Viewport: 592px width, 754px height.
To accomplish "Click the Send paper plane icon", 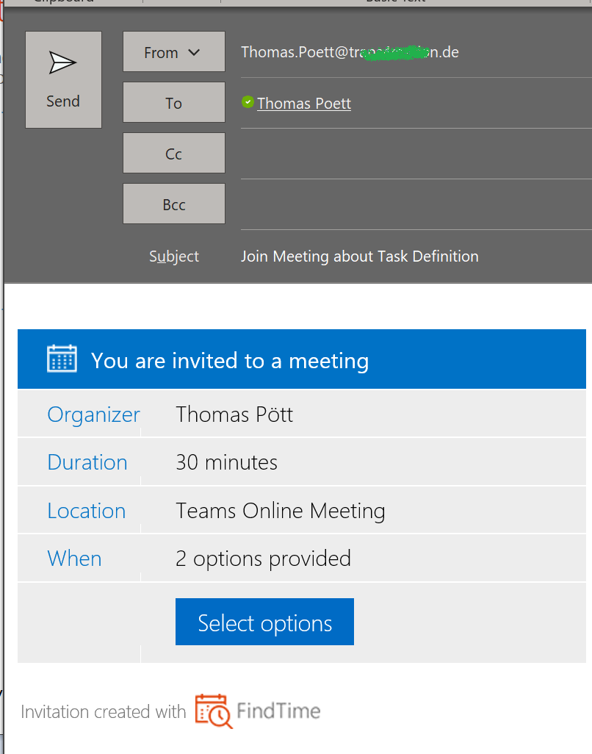I will pyautogui.click(x=63, y=60).
